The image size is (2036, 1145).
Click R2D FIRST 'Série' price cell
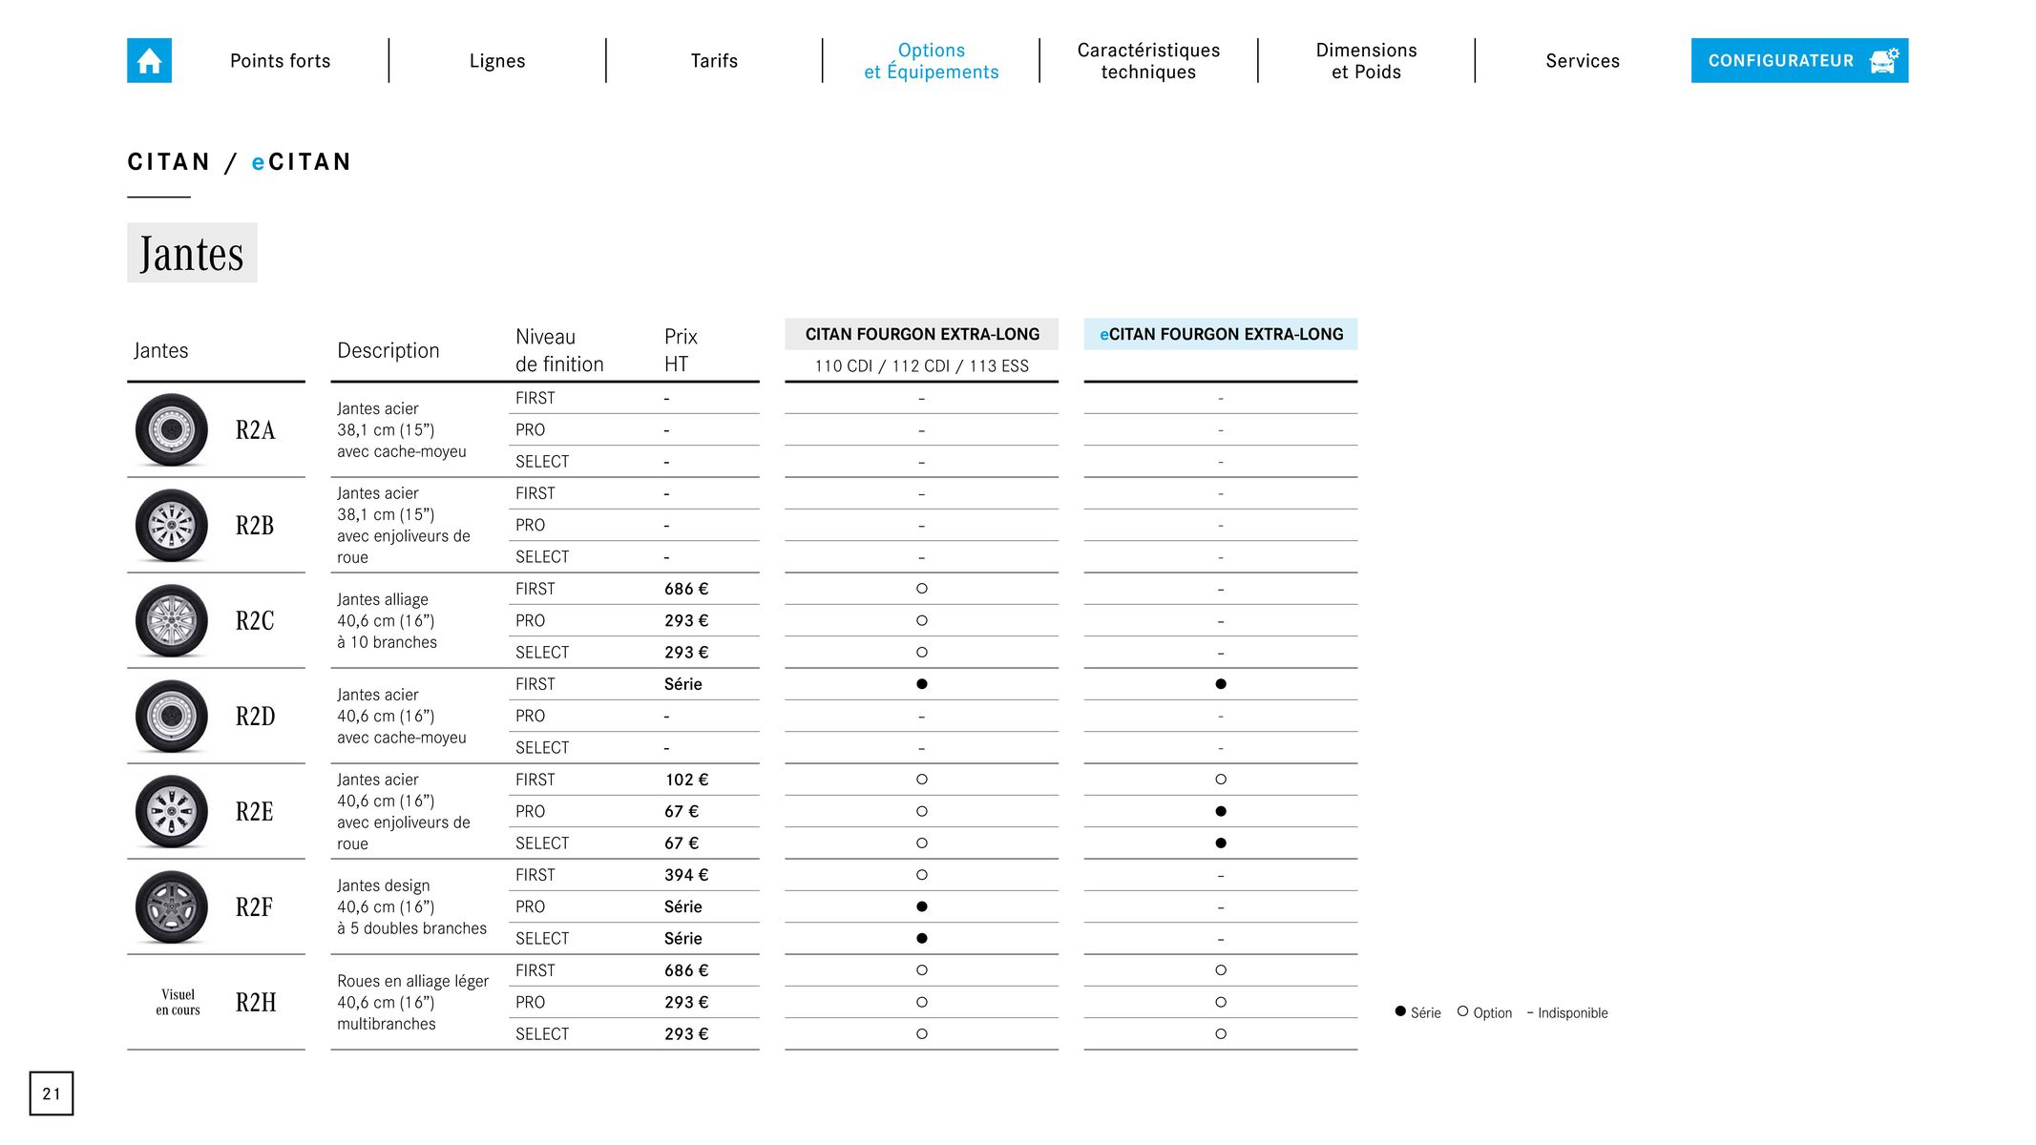[x=683, y=684]
